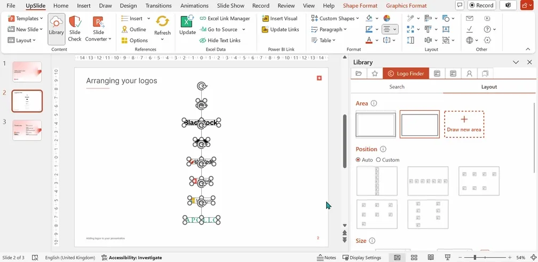
Task: Open the Refresh dropdown arrow
Action: tap(162, 39)
